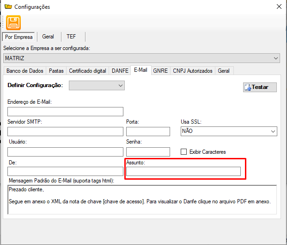
Task: Switch to the Banco de Dados tab
Action: pos(25,71)
